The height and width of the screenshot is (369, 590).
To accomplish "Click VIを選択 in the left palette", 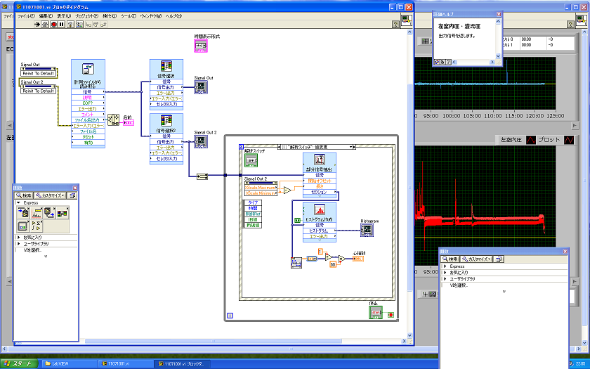I will [x=32, y=250].
